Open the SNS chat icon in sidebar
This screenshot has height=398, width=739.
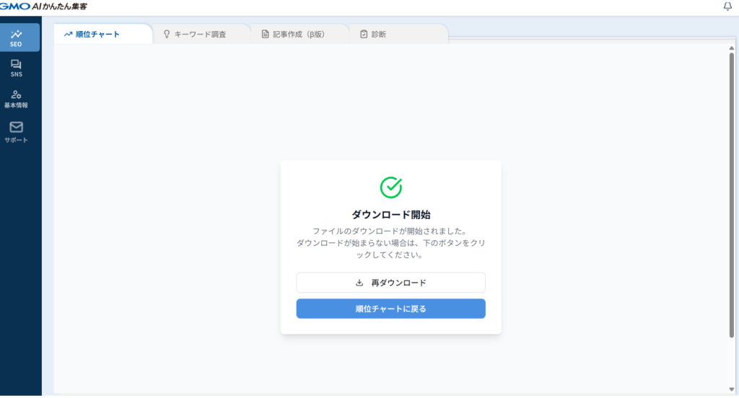[x=16, y=65]
